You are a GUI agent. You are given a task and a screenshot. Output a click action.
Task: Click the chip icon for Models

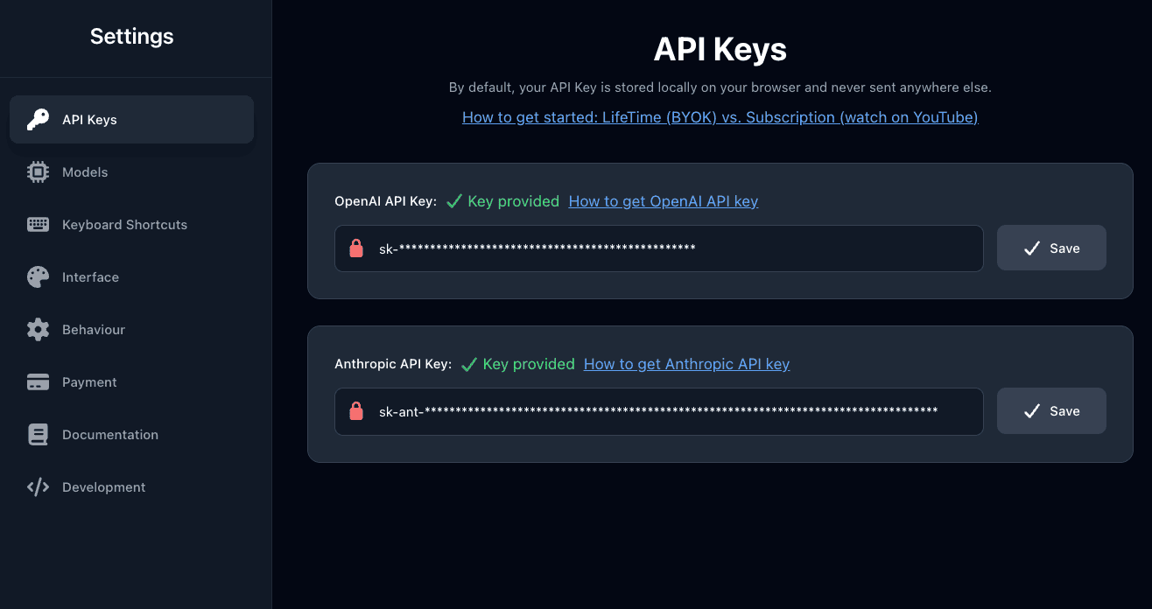point(38,172)
